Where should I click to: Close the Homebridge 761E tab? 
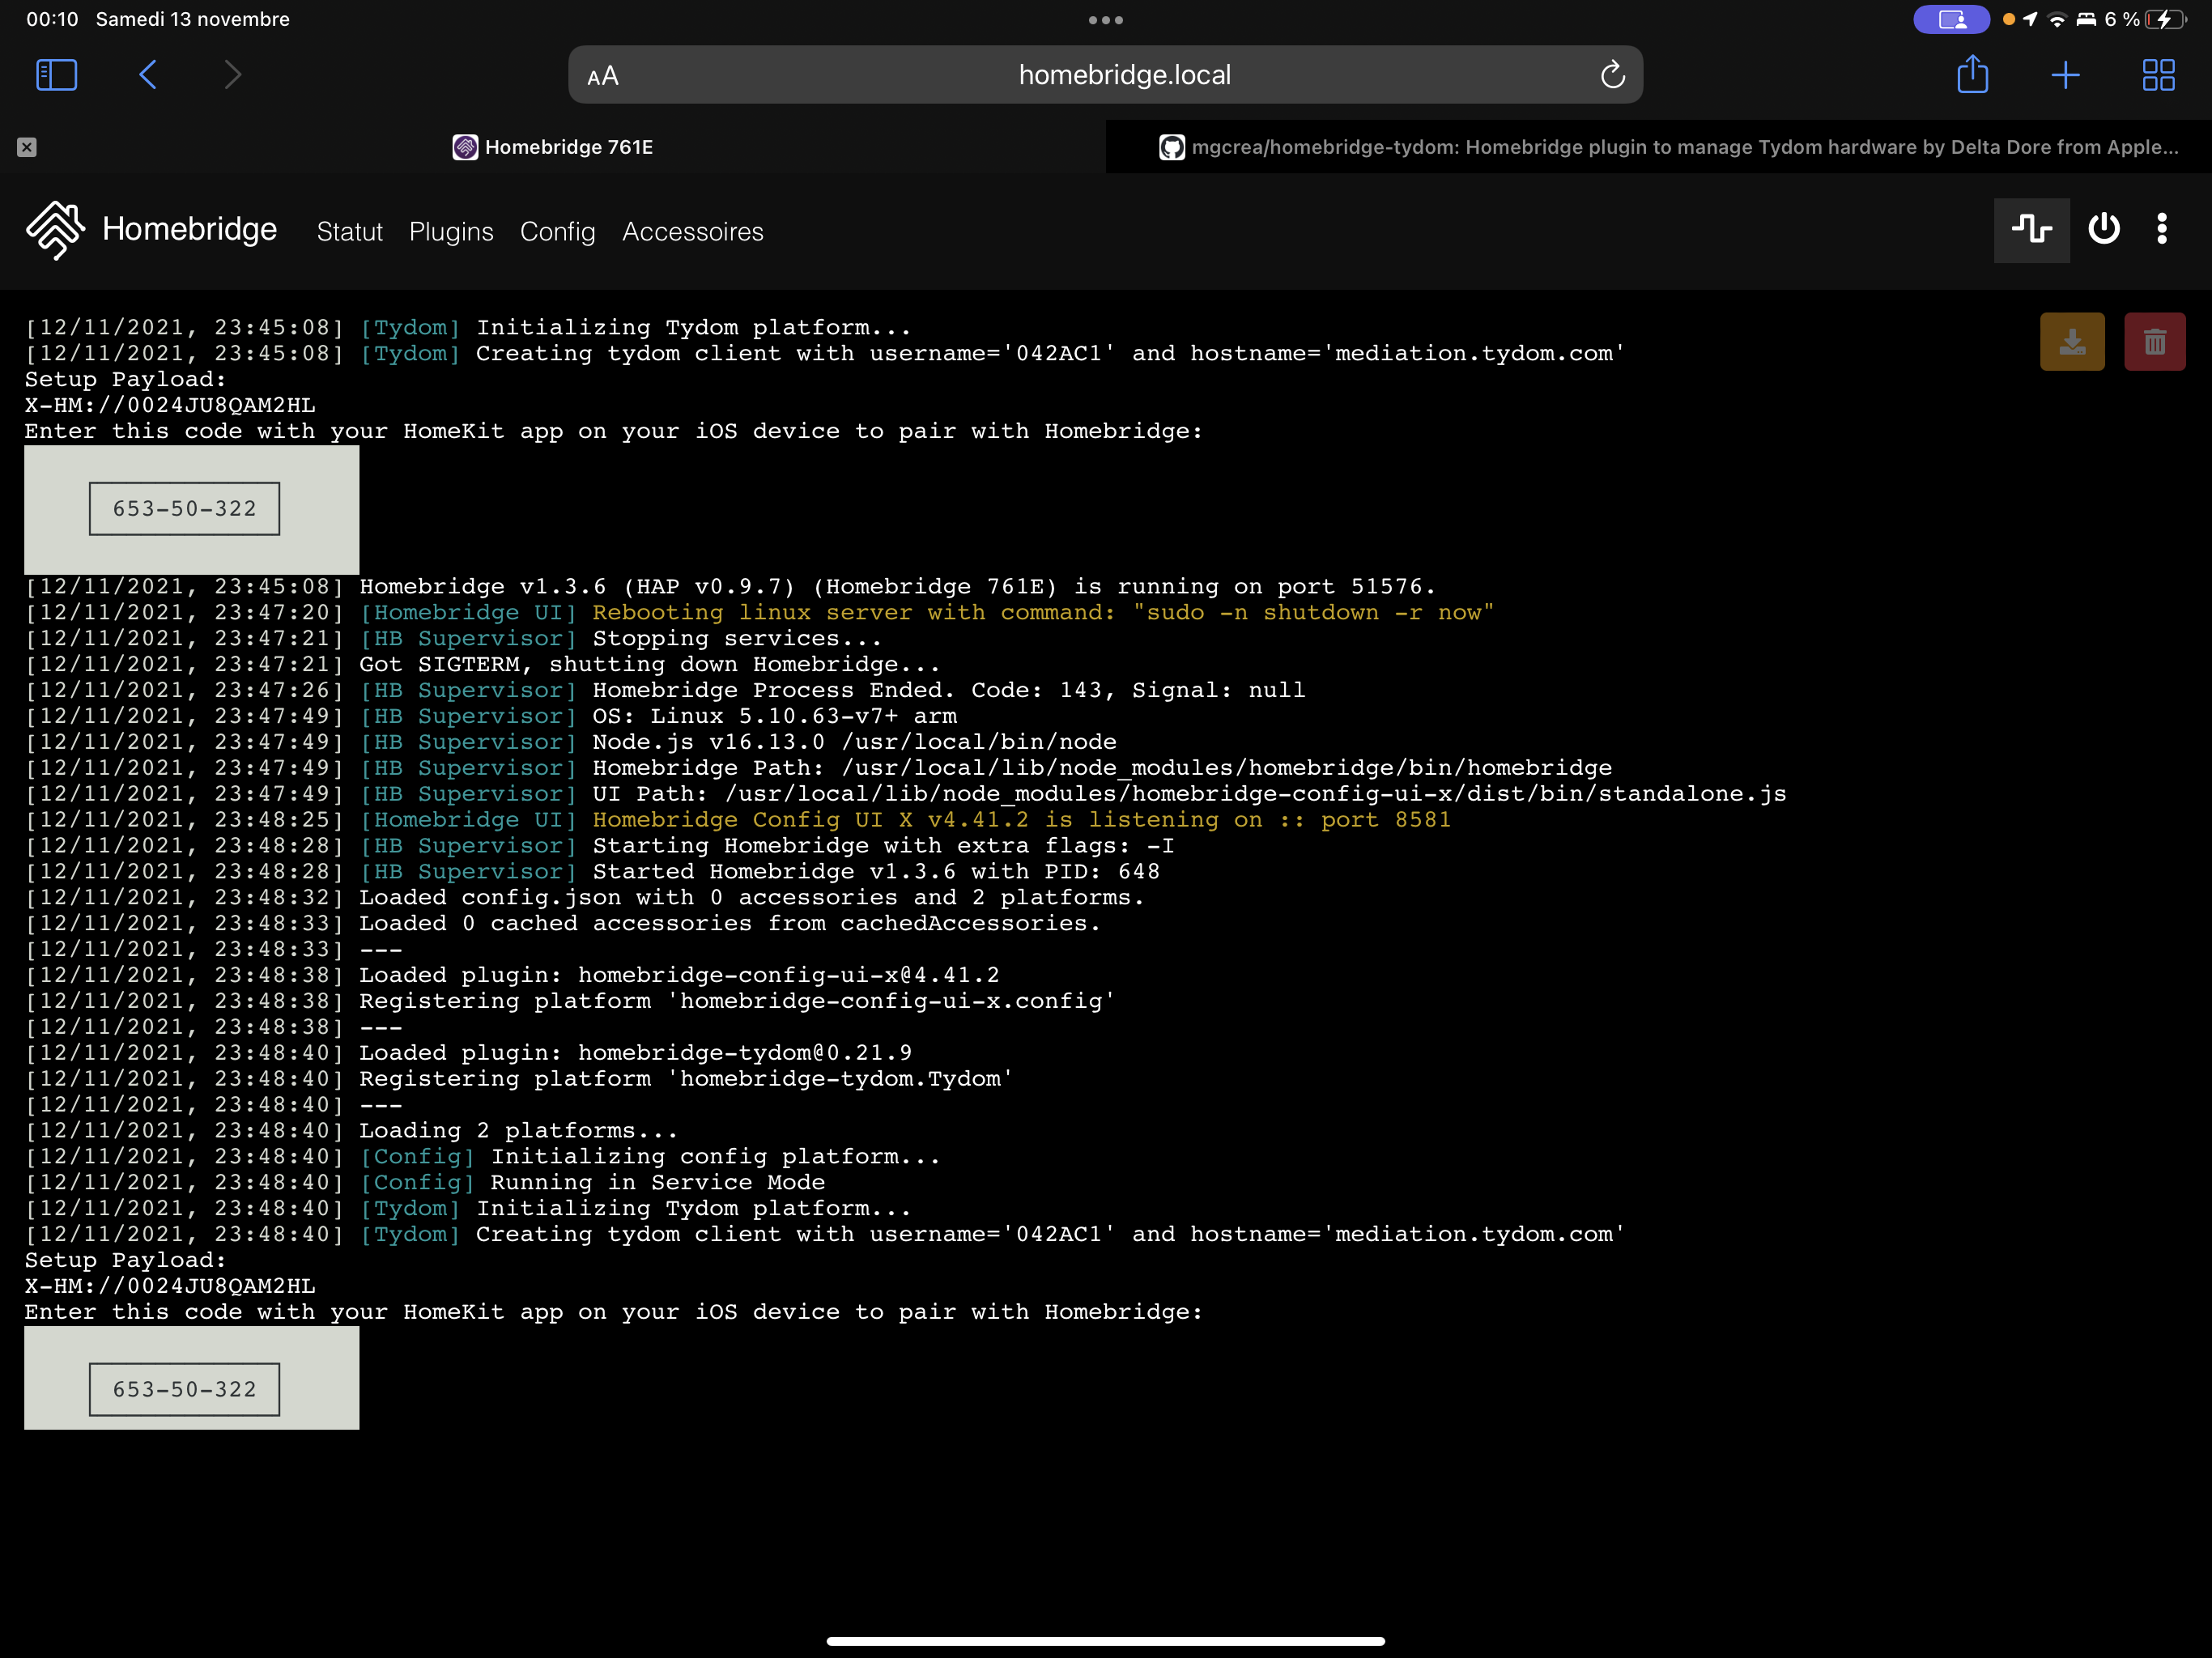[27, 147]
